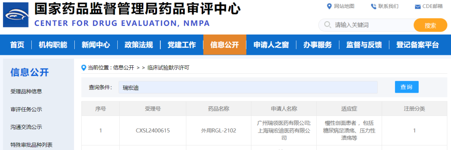Click applicant cell 广州瑞领医药有限公司
Screen dimensions: 451x150
(x=284, y=130)
